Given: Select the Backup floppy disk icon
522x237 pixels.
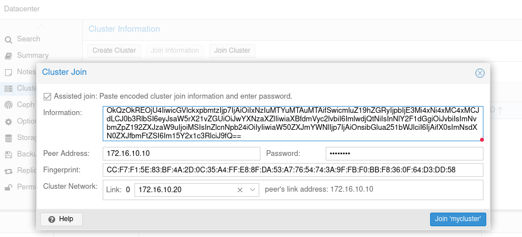Looking at the screenshot, I should pos(9,154).
